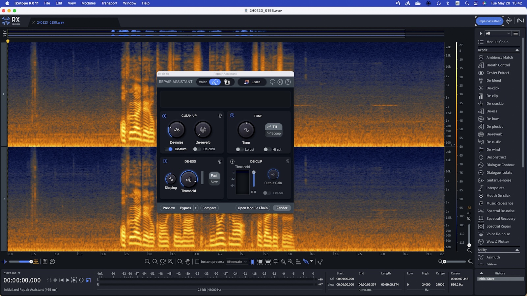This screenshot has width=527, height=296.
Task: Open the h:m:s.ms time format dropdown
Action: tap(12, 273)
